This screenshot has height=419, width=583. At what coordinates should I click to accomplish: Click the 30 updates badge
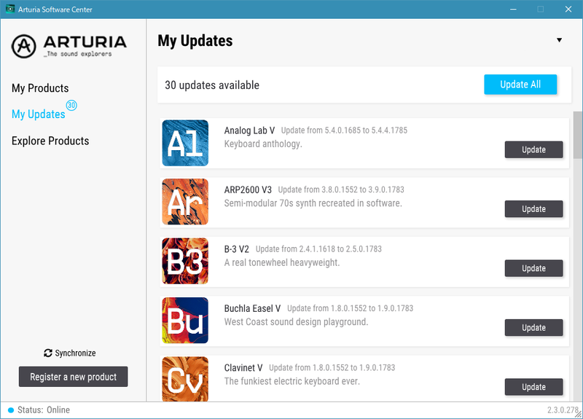click(x=71, y=105)
